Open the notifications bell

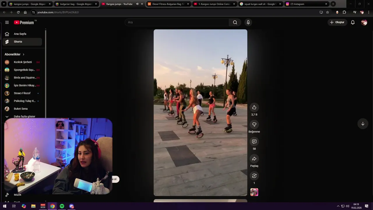(353, 22)
